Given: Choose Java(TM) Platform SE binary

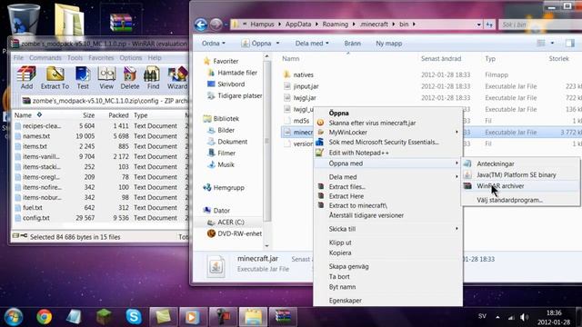Looking at the screenshot, I should (520, 174).
